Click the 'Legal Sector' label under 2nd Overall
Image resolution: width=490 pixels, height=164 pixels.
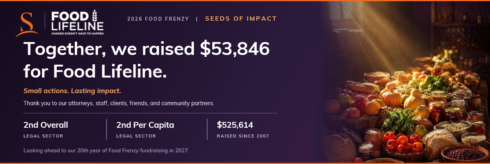[43, 136]
